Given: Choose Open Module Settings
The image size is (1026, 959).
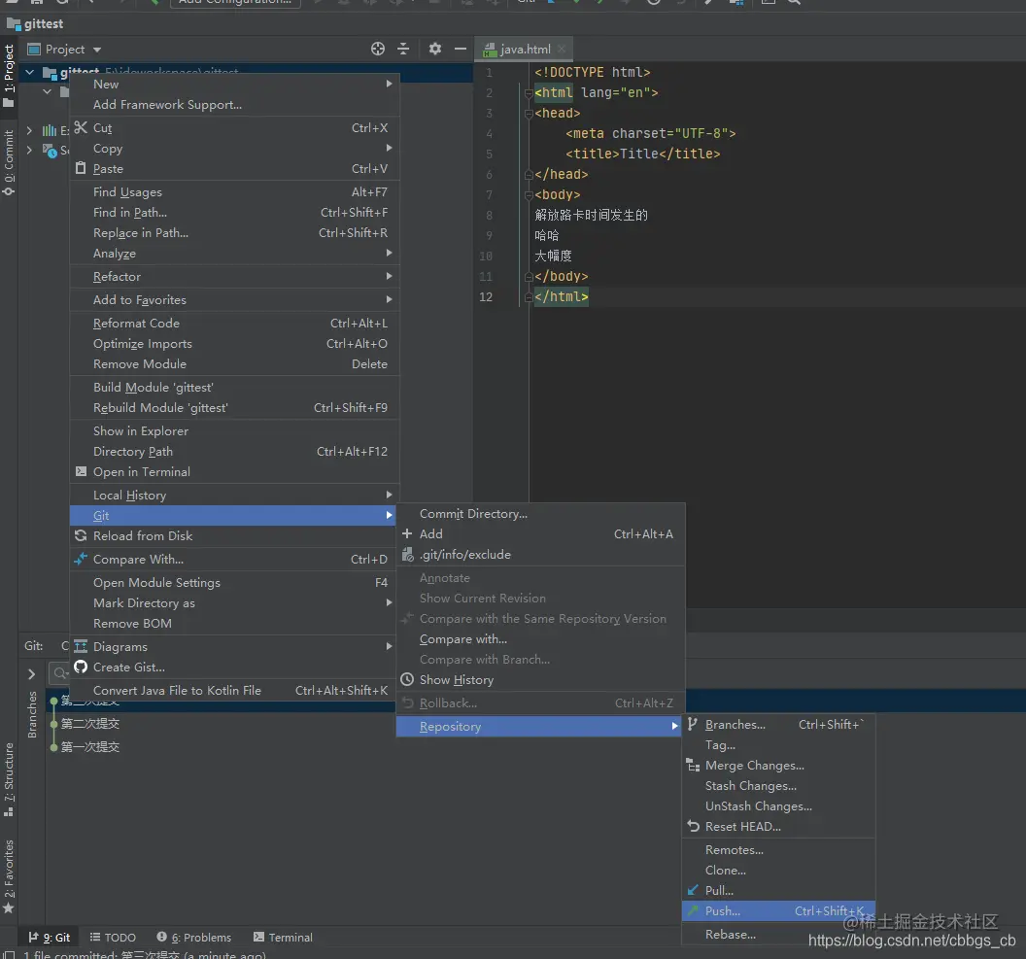Looking at the screenshot, I should click(x=234, y=582).
